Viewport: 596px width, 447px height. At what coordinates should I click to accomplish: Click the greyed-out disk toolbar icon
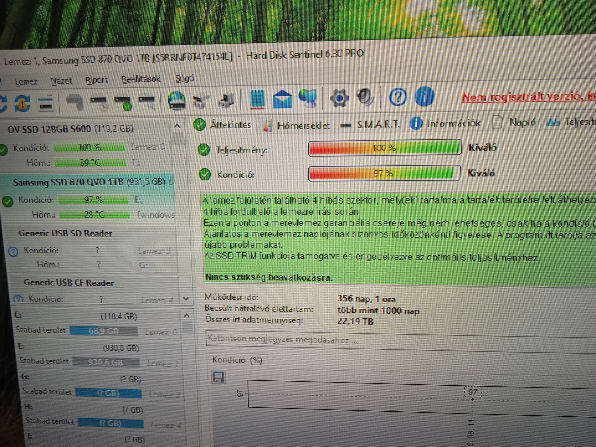(x=75, y=103)
